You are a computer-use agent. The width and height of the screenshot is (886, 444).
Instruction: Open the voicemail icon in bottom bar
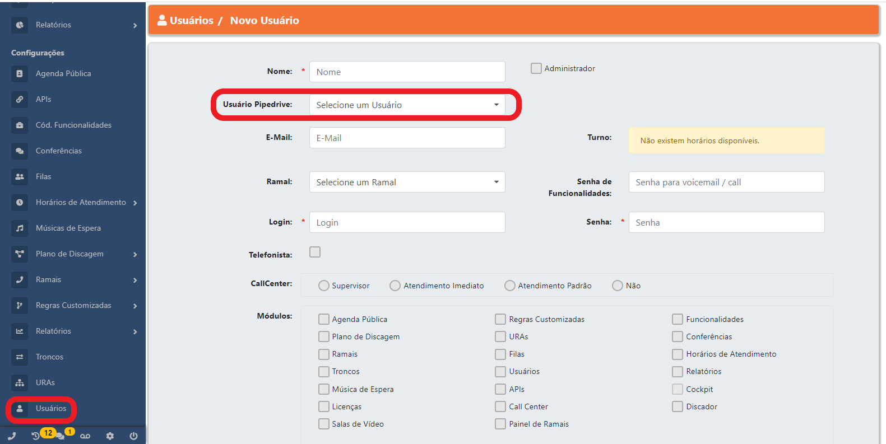point(85,436)
